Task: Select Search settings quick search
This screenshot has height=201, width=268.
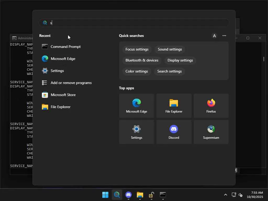Action: (169, 71)
